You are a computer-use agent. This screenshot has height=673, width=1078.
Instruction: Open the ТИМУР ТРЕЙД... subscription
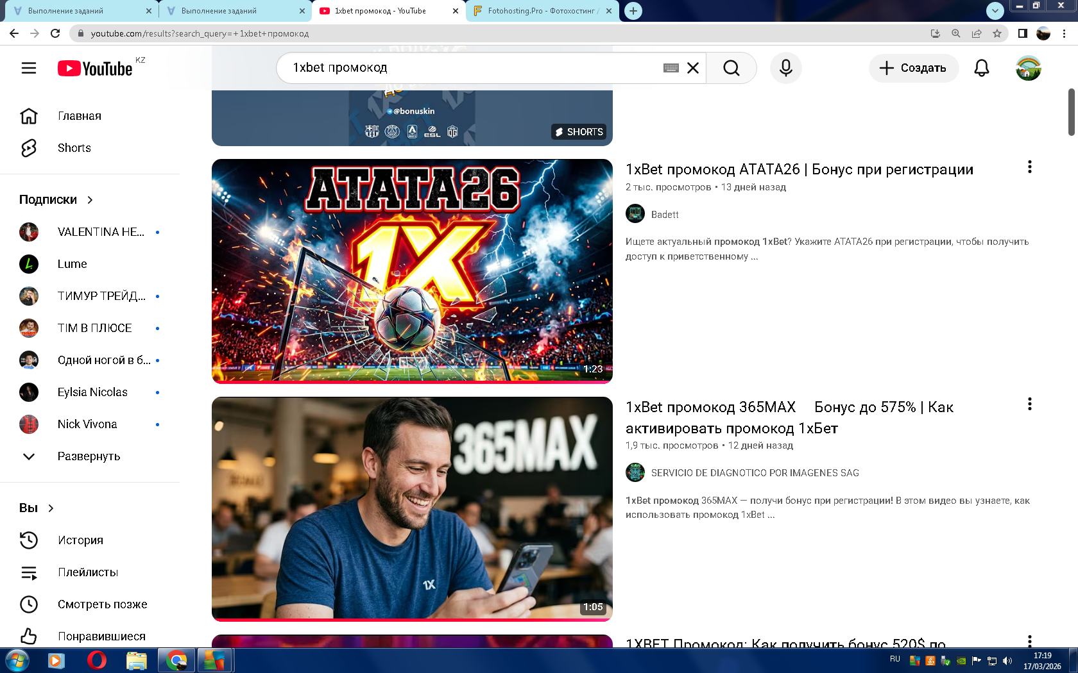tap(90, 296)
